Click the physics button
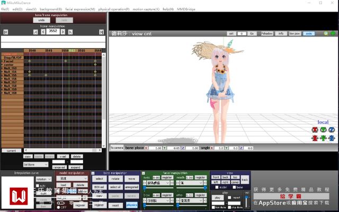 (132, 205)
